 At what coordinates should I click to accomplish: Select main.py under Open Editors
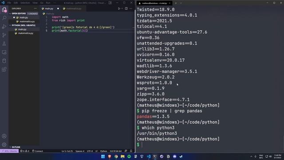(24, 18)
